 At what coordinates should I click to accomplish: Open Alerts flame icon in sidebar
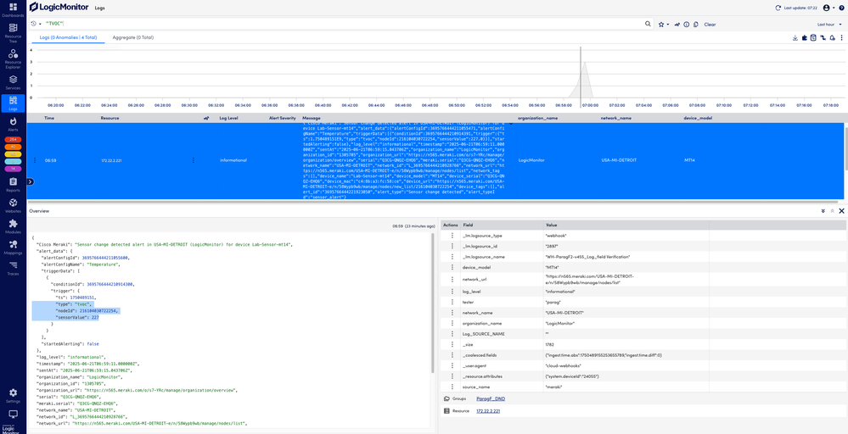13,125
